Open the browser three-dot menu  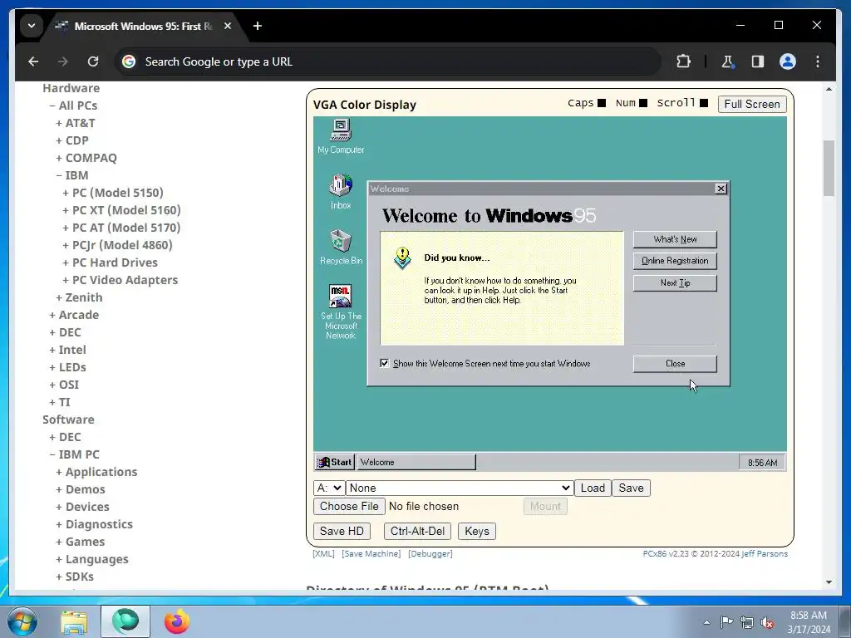818,61
